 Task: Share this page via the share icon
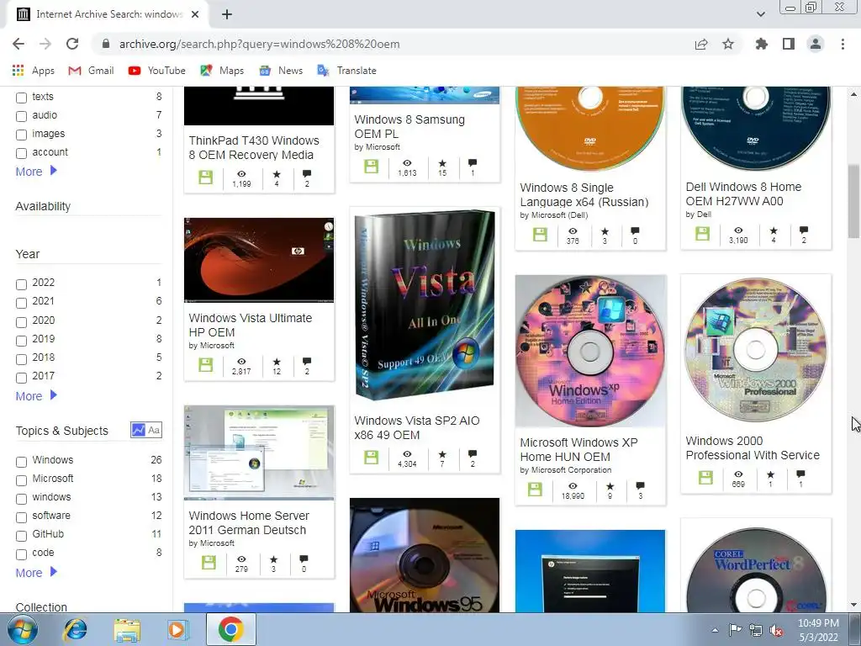pos(701,44)
